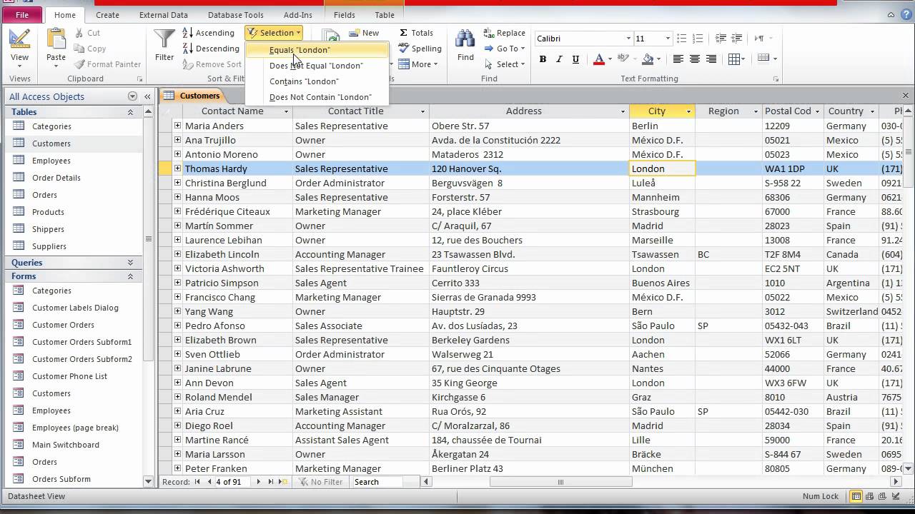Open the Employees table in navigation pane
The image size is (915, 514).
[51, 161]
